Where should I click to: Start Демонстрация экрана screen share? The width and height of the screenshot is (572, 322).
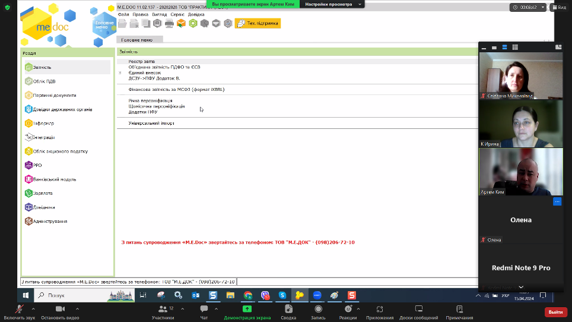tap(247, 312)
